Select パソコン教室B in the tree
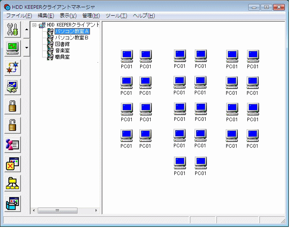This screenshot has width=290, height=228. [71, 38]
